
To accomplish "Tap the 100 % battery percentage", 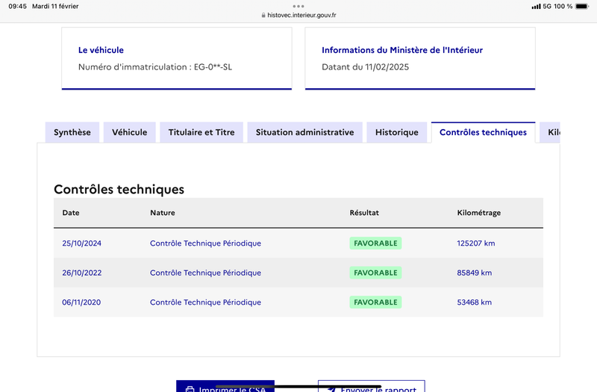I will 563,6.
